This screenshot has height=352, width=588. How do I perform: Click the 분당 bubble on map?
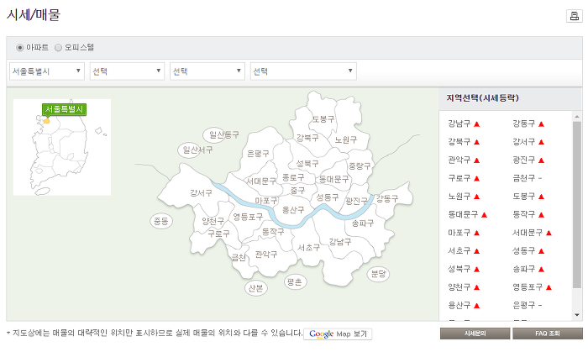click(378, 274)
